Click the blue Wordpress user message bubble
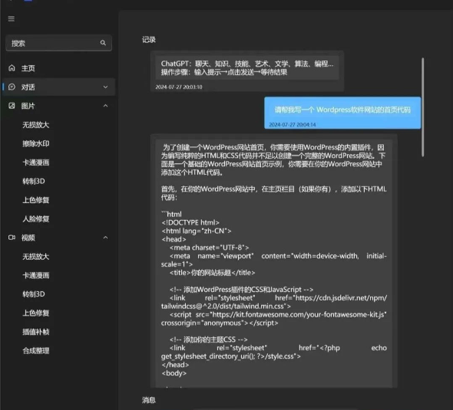The width and height of the screenshot is (453, 410). [342, 113]
